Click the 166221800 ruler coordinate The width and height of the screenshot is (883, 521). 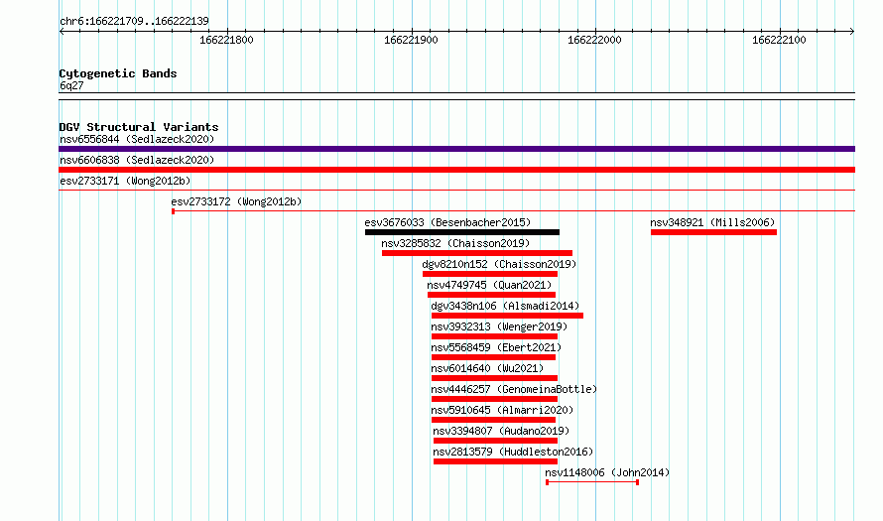coord(226,40)
